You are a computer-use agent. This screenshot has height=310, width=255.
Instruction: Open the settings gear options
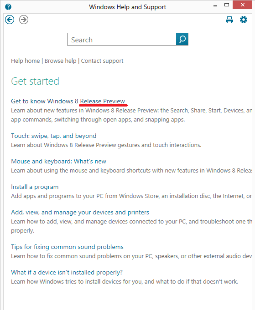click(244, 20)
